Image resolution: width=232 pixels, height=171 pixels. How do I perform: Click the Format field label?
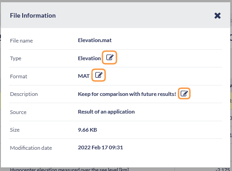(x=19, y=76)
